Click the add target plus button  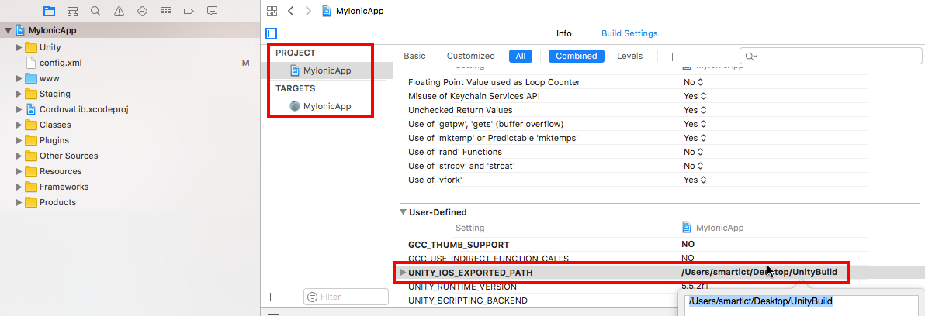271,297
